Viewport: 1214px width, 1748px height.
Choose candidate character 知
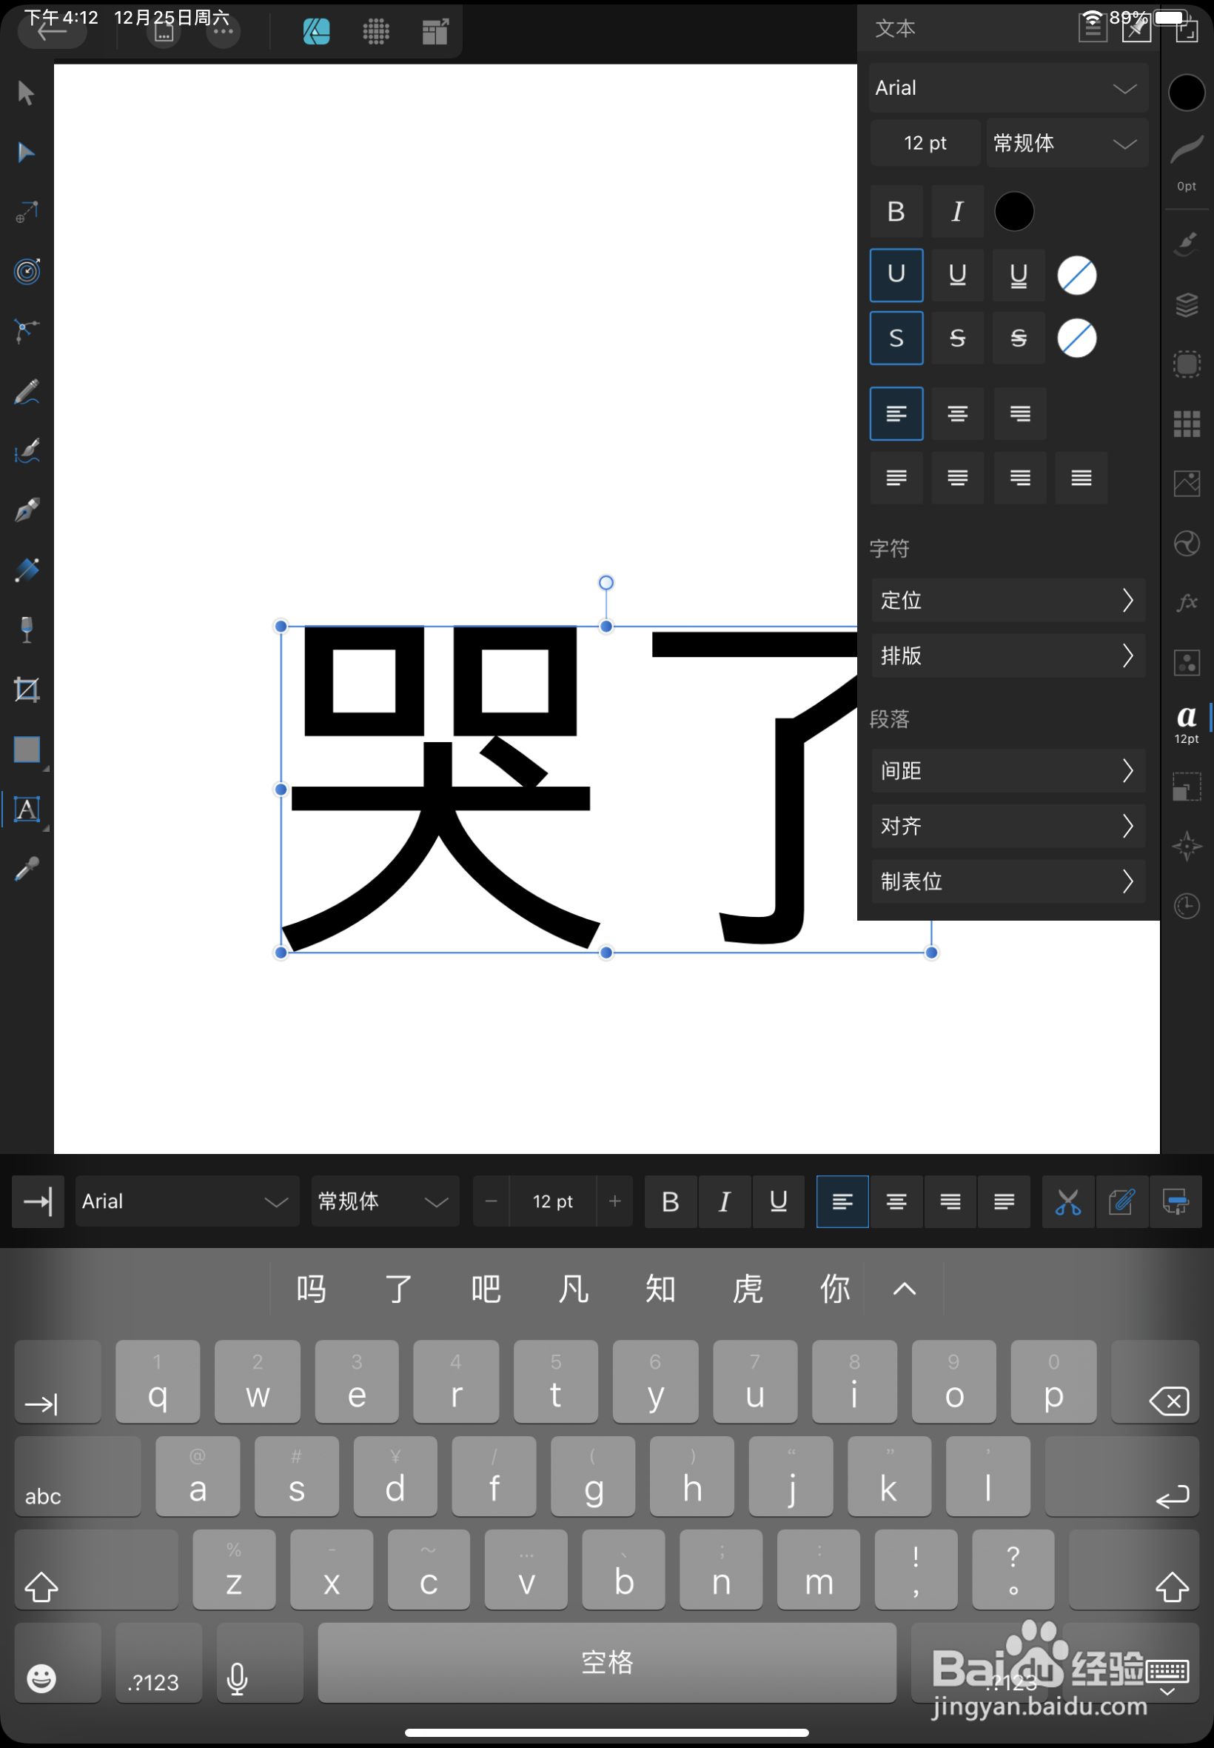pyautogui.click(x=660, y=1289)
